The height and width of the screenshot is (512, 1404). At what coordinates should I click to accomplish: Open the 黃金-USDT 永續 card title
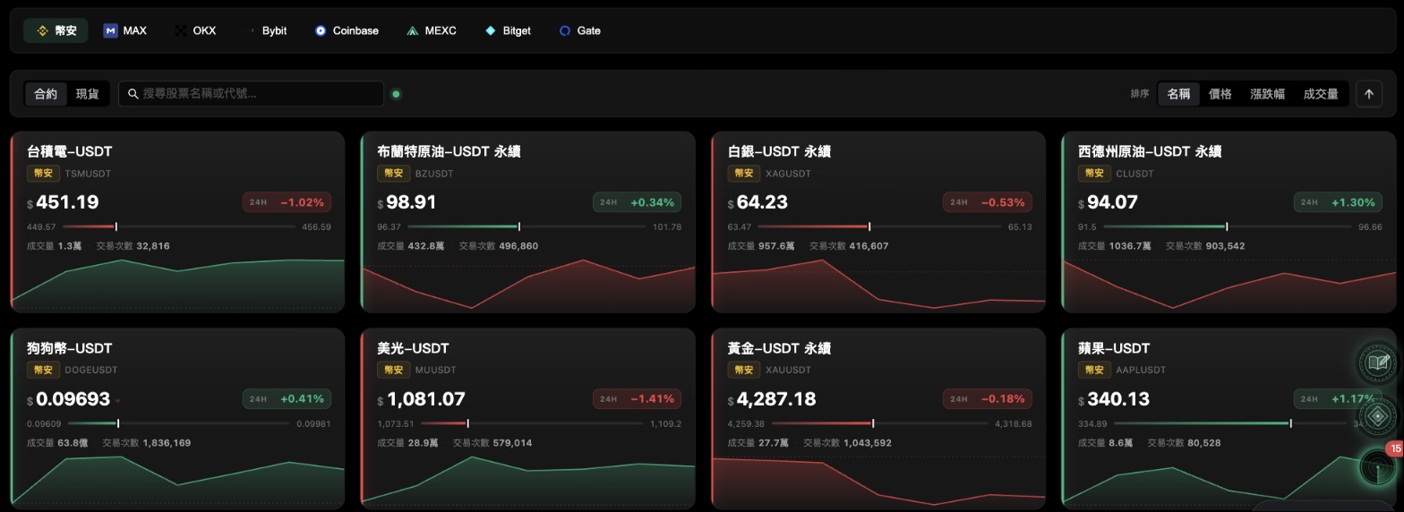click(x=779, y=348)
